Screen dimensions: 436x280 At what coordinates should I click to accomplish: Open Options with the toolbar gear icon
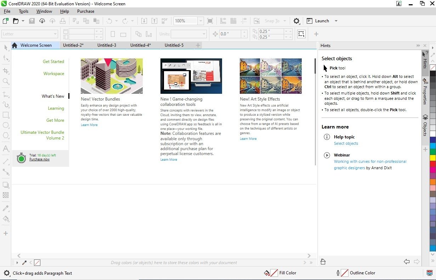click(296, 21)
